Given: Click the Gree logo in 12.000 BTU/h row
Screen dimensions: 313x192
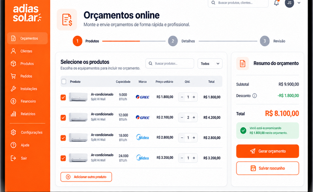Looking at the screenshot, I should [x=143, y=118].
